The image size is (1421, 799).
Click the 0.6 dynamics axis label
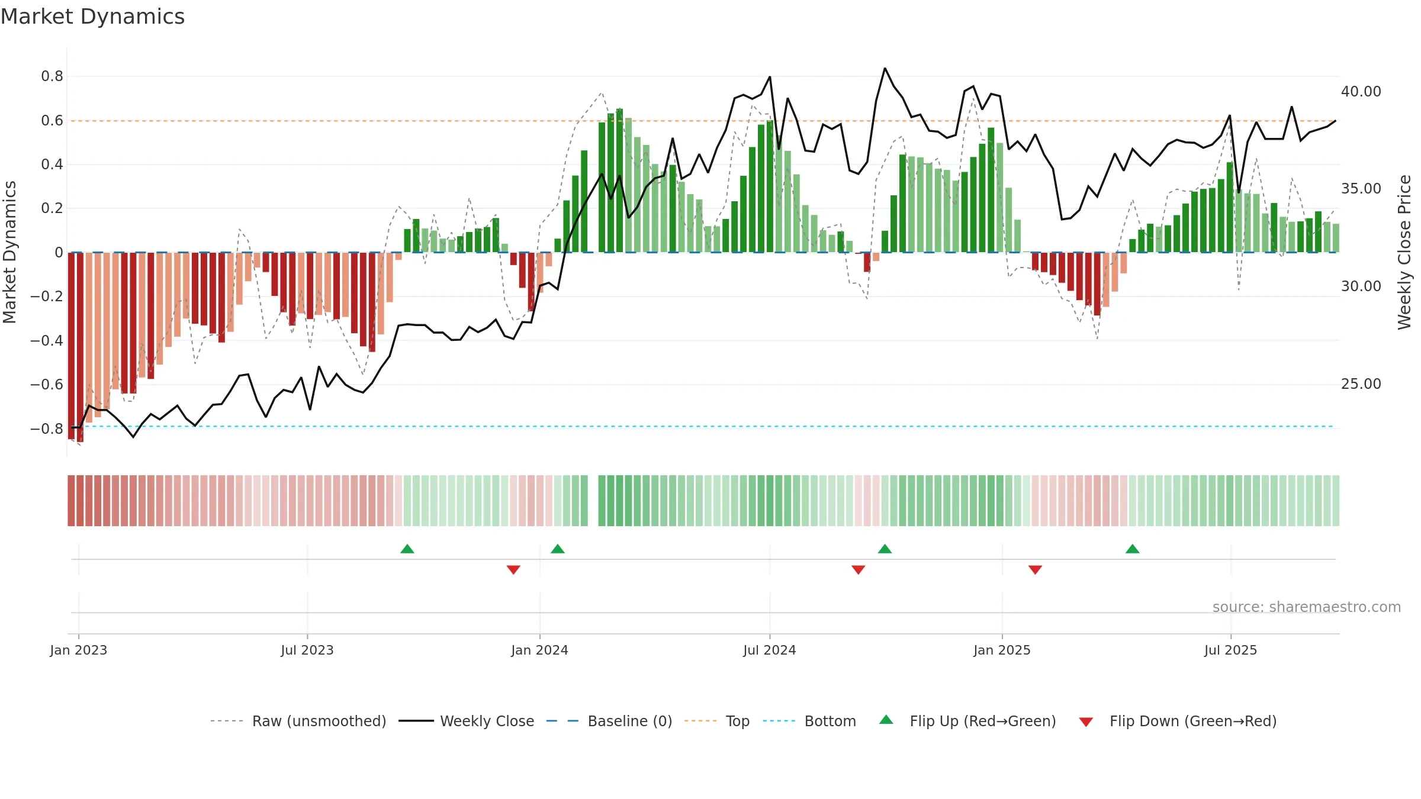click(x=52, y=121)
